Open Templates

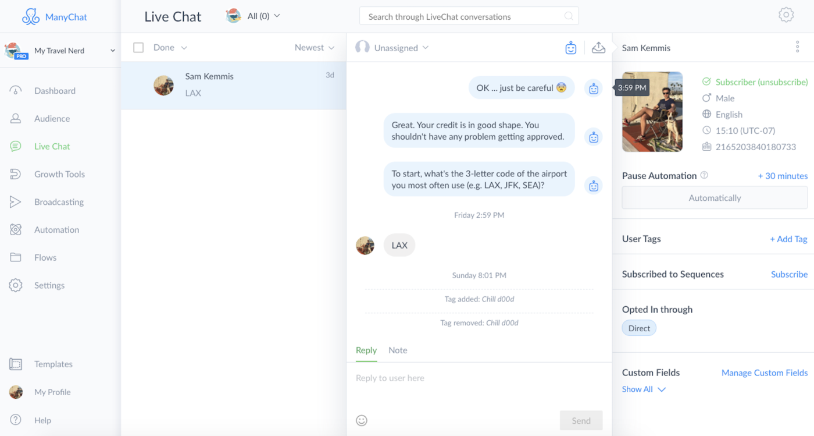(53, 364)
